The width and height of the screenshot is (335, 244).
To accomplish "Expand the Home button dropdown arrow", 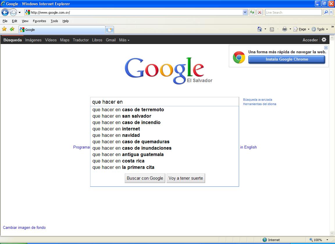I will click(265, 29).
